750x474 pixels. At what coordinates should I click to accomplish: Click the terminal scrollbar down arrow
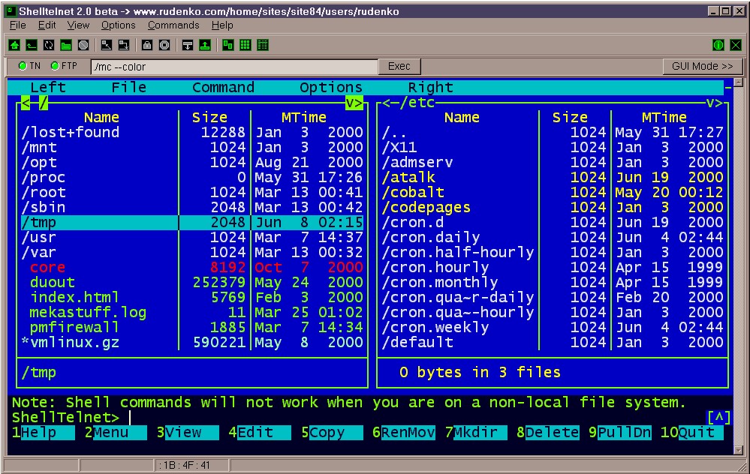tap(738, 450)
